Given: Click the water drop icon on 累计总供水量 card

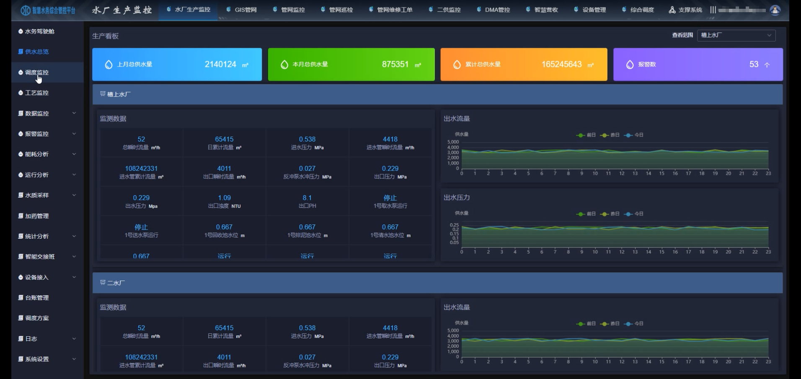Looking at the screenshot, I should click(x=457, y=64).
